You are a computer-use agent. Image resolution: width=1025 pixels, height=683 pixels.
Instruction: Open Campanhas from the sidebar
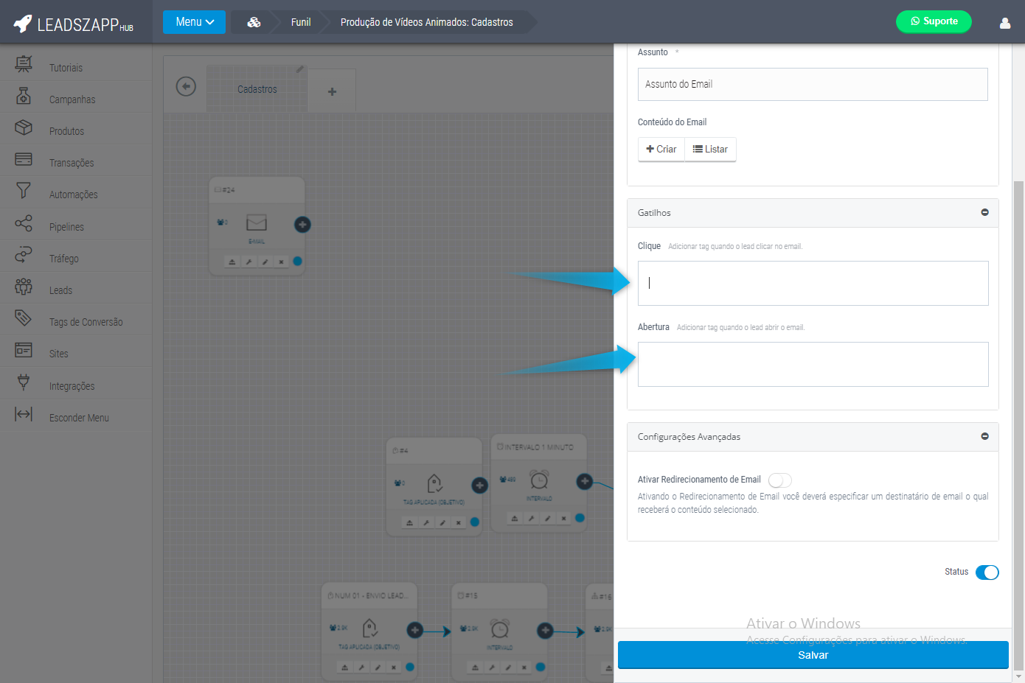point(72,99)
